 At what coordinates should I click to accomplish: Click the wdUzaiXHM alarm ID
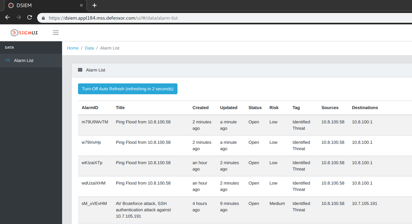coord(93,183)
